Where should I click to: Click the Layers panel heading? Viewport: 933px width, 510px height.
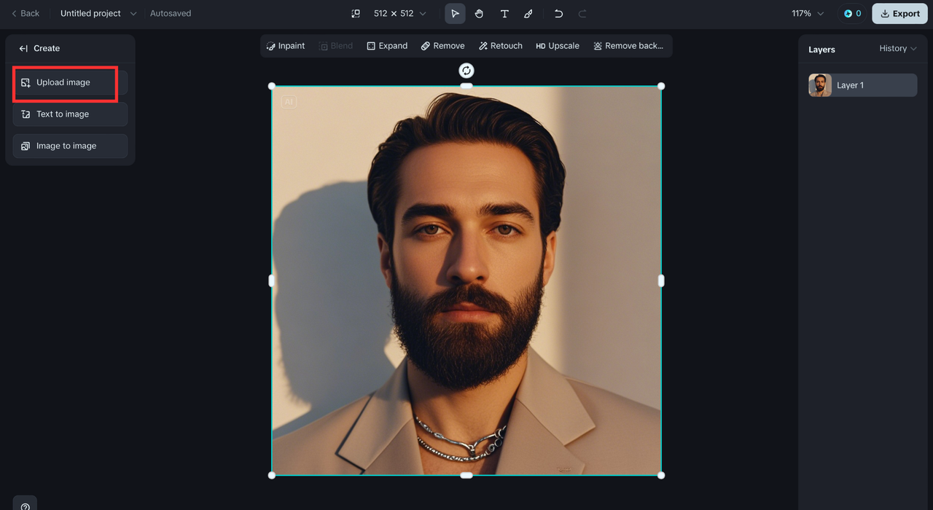(821, 50)
